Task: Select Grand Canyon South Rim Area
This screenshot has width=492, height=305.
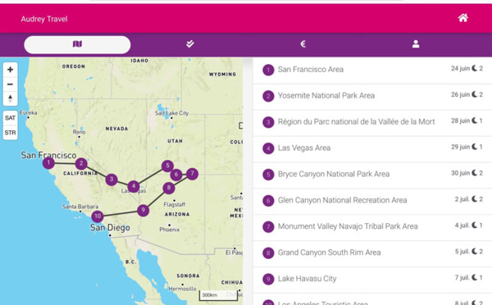Action: 372,253
